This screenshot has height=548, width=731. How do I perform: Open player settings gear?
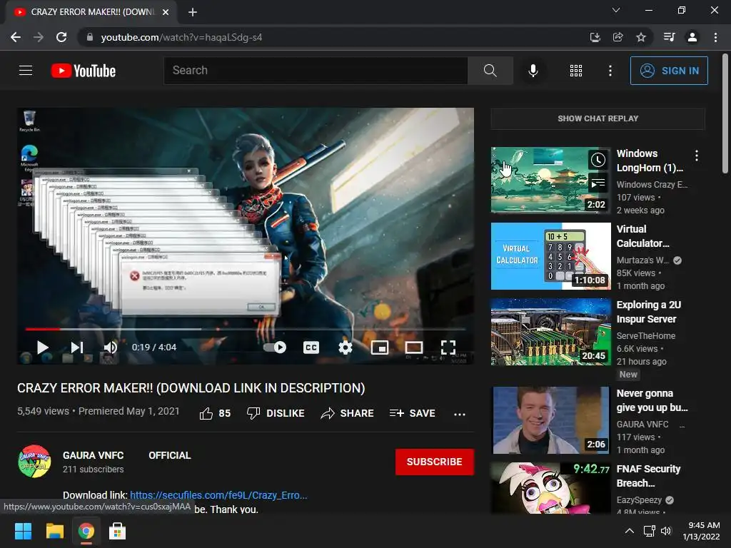click(346, 347)
